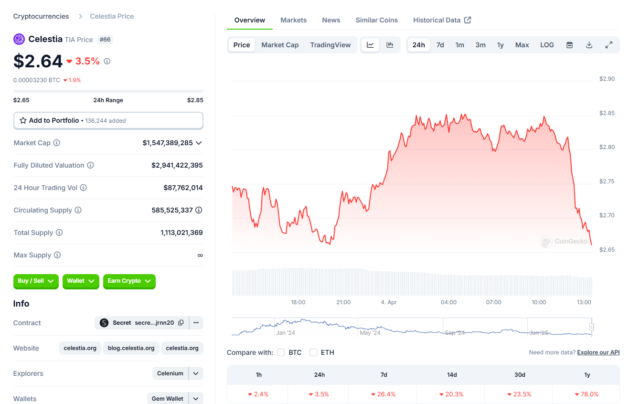The image size is (629, 404).
Task: Click the Total Supply info icon
Action: [59, 233]
